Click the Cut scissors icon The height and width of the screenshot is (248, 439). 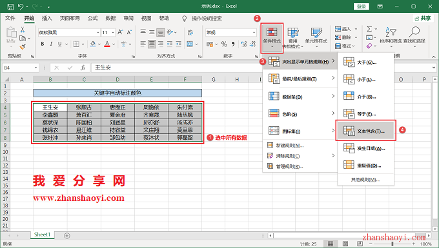[x=23, y=30]
